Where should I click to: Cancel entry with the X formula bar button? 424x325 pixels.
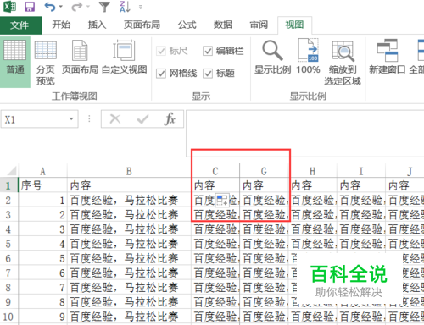(115, 119)
